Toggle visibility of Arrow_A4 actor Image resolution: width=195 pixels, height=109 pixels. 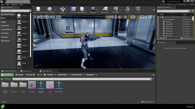pos(158,29)
